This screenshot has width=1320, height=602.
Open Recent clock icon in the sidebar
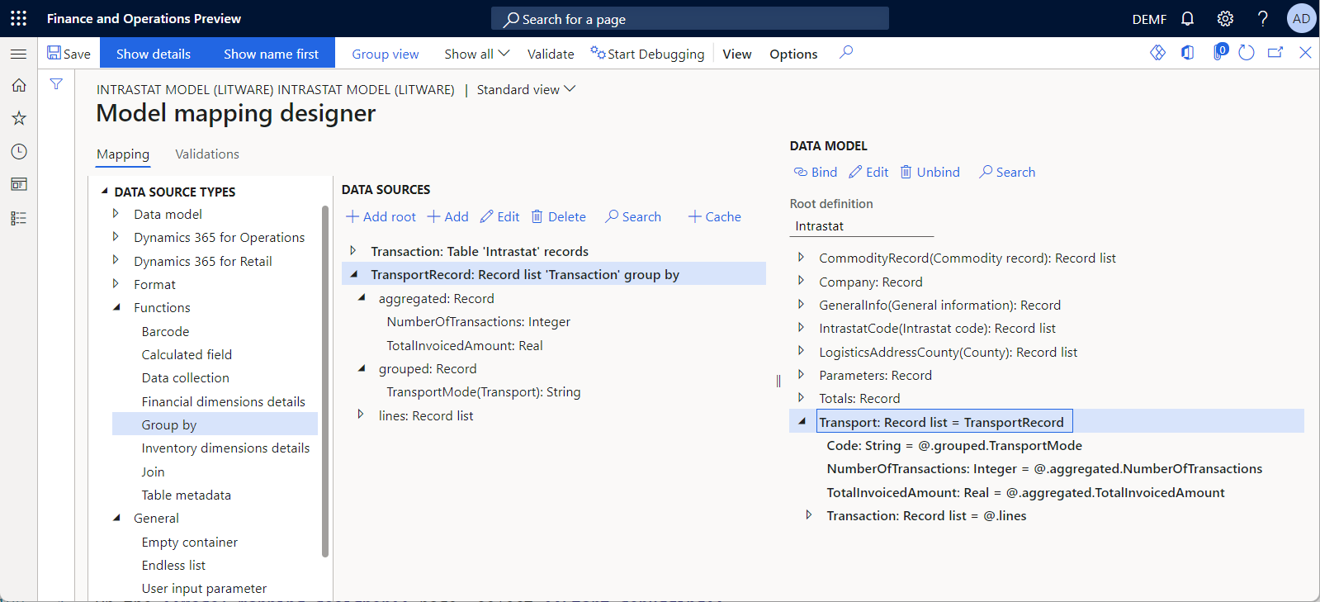[18, 152]
